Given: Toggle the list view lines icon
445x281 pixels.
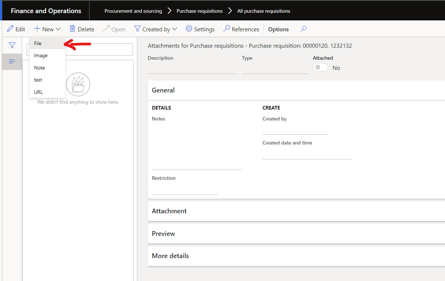Looking at the screenshot, I should 12,62.
